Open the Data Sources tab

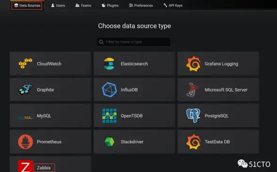[x=27, y=6]
